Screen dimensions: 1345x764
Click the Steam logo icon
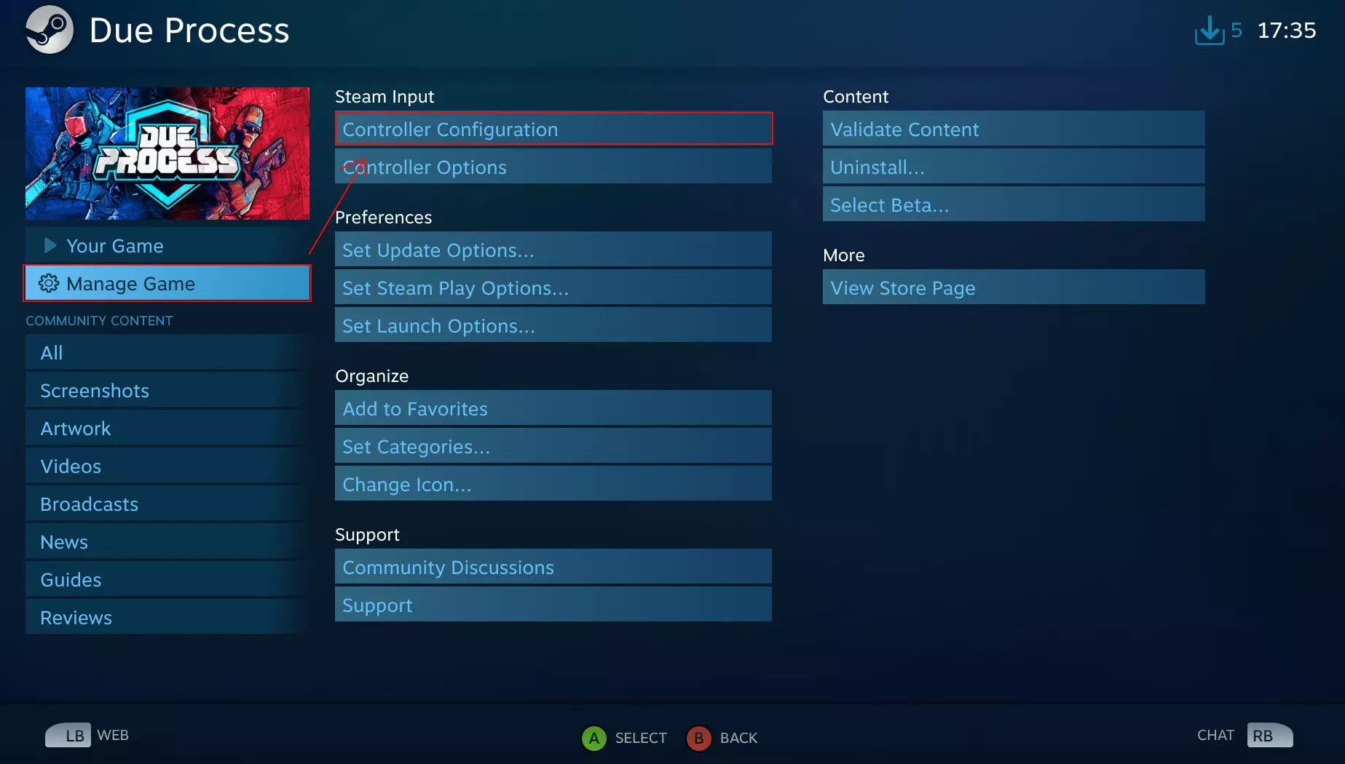(x=50, y=30)
